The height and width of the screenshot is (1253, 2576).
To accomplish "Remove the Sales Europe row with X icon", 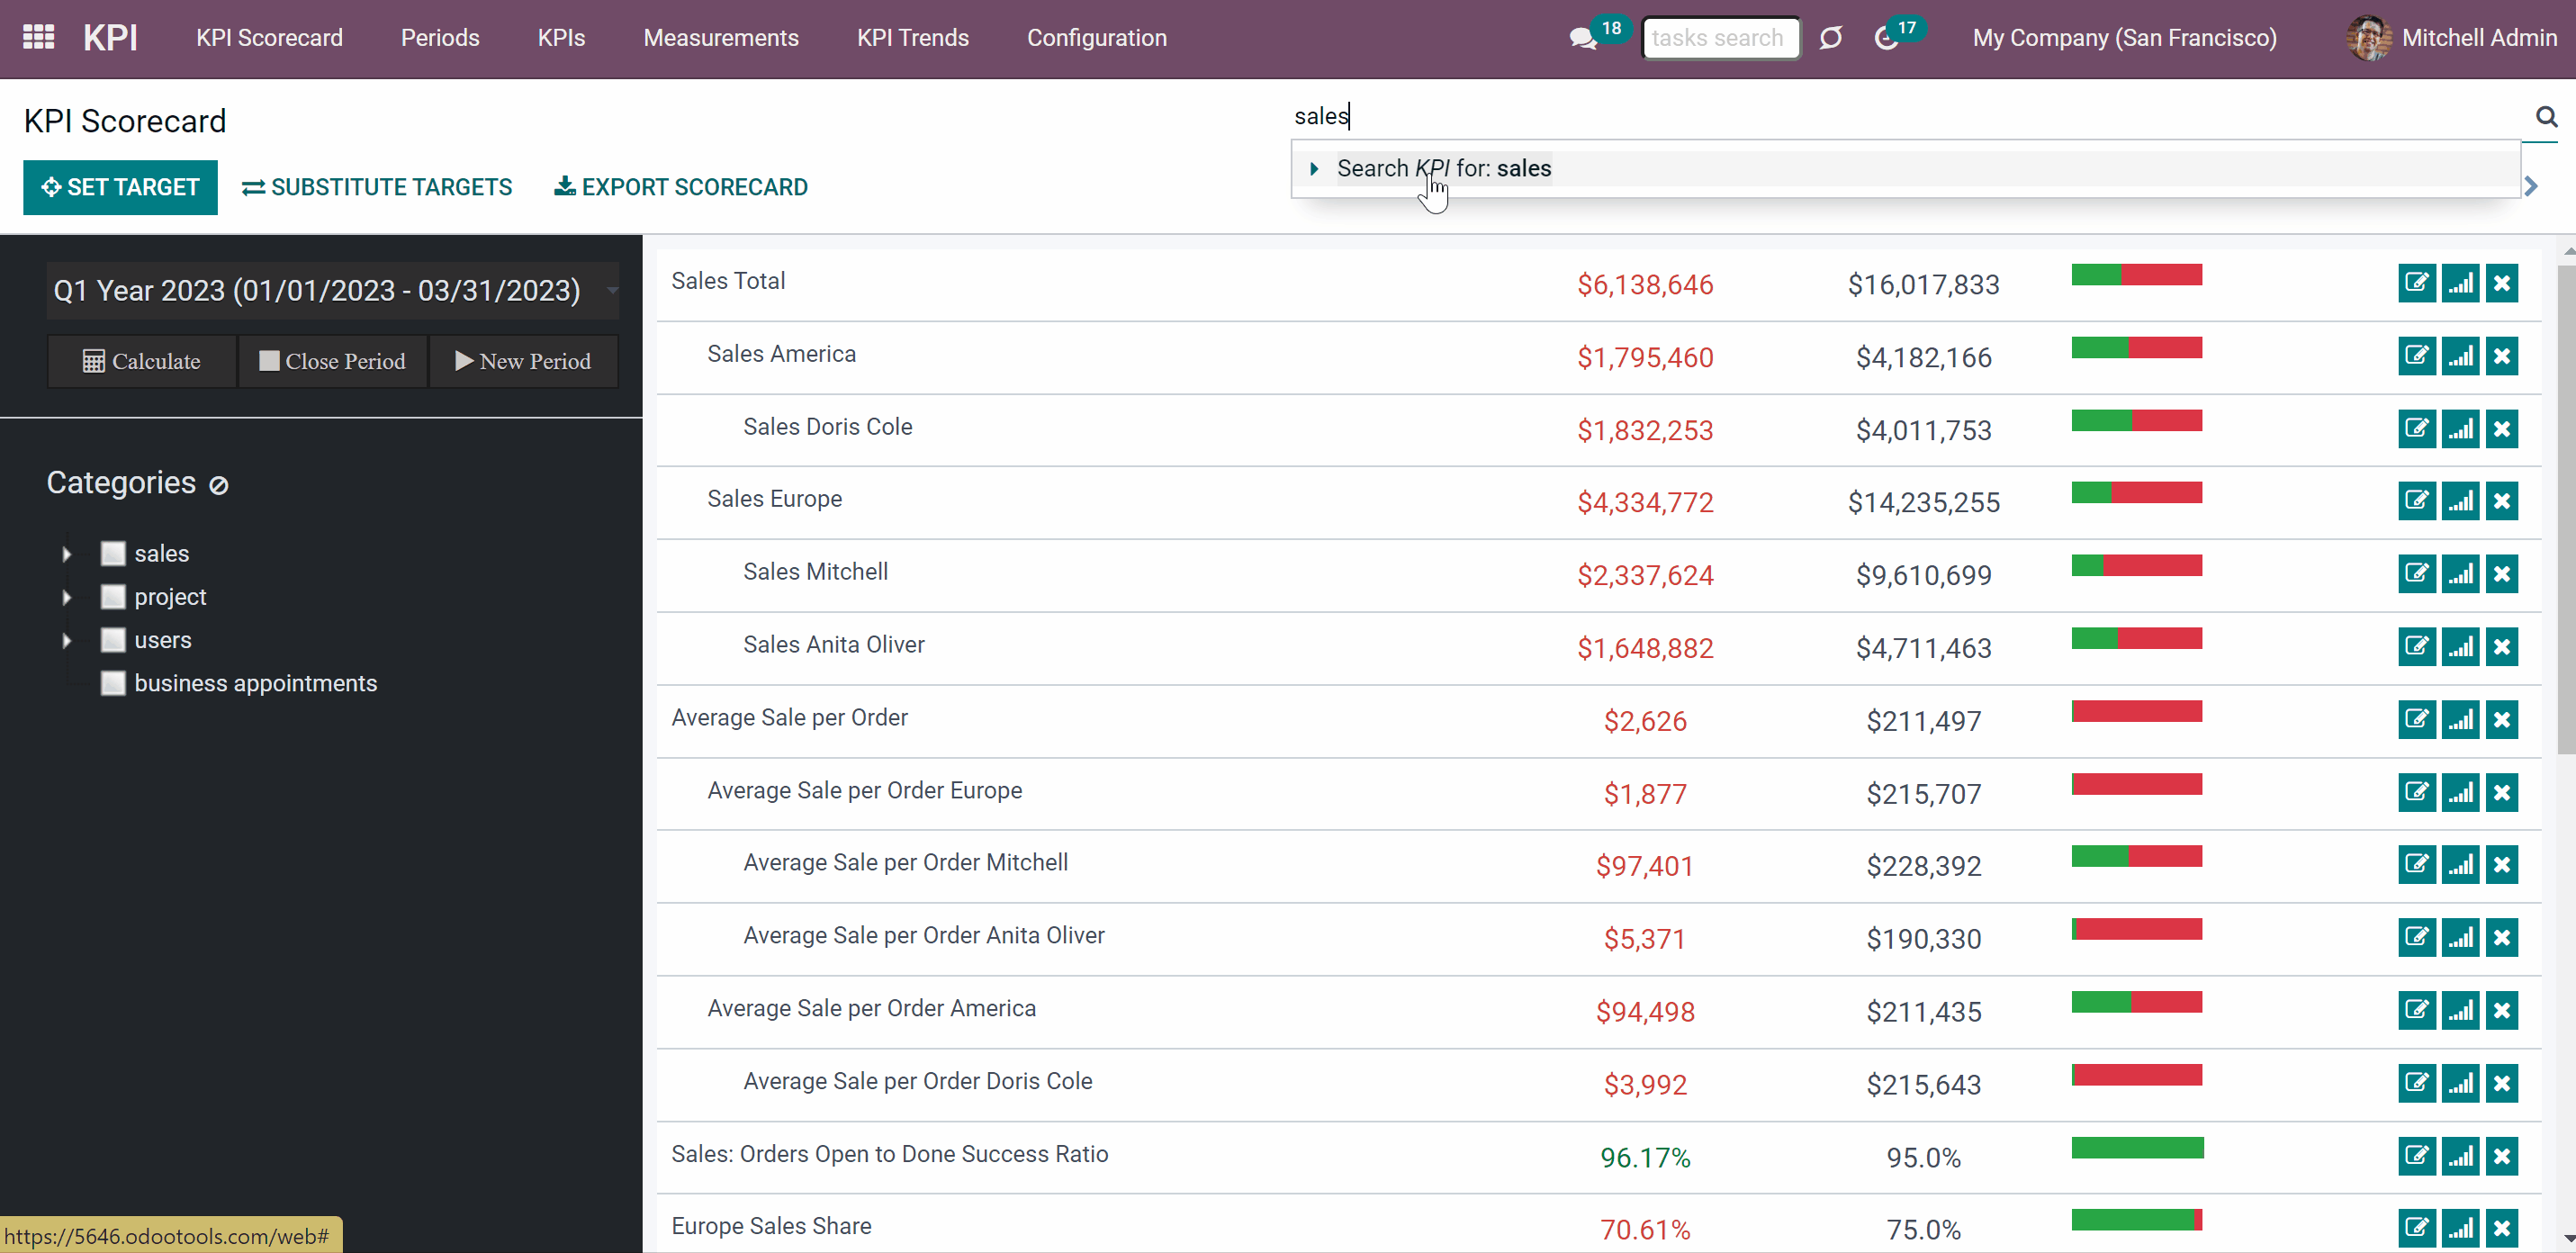I will (x=2502, y=501).
